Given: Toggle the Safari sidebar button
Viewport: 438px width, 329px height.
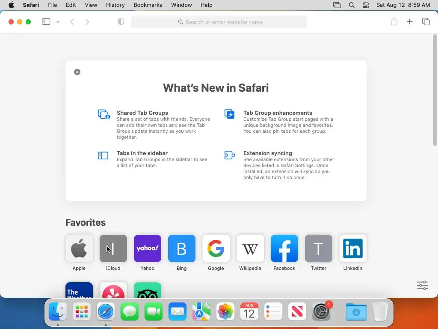Looking at the screenshot, I should click(46, 22).
